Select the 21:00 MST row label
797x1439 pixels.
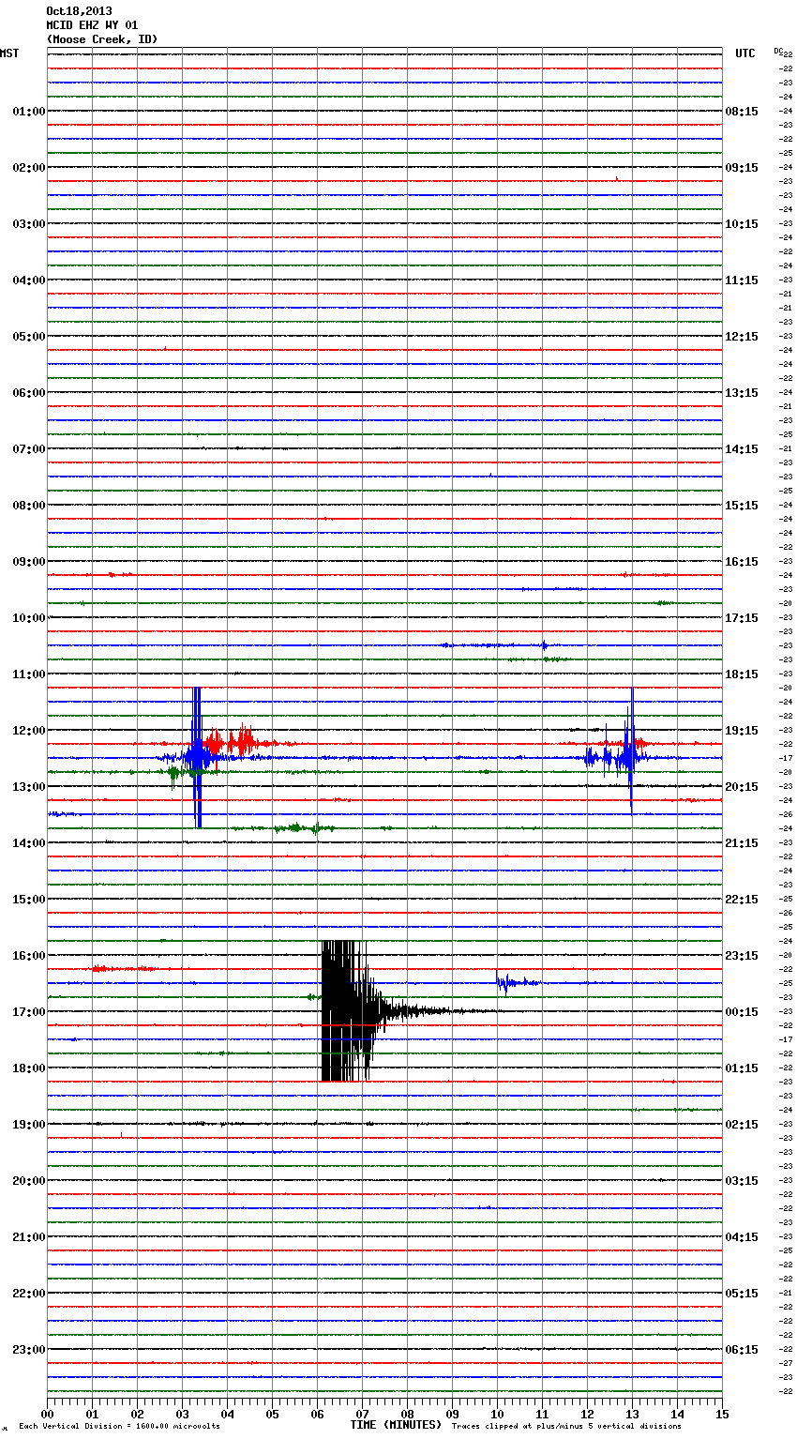[28, 1237]
